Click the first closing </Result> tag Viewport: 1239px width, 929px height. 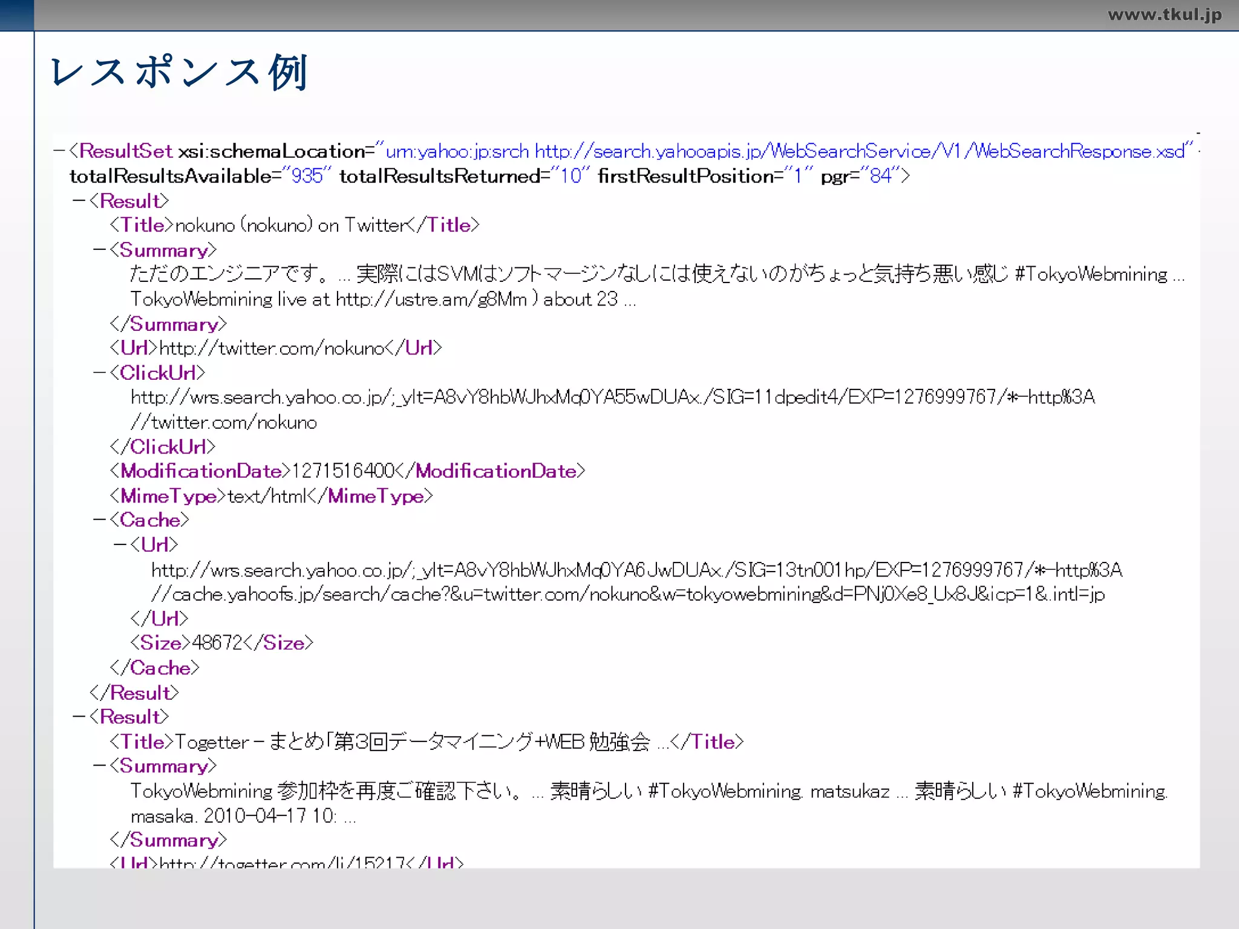(134, 693)
